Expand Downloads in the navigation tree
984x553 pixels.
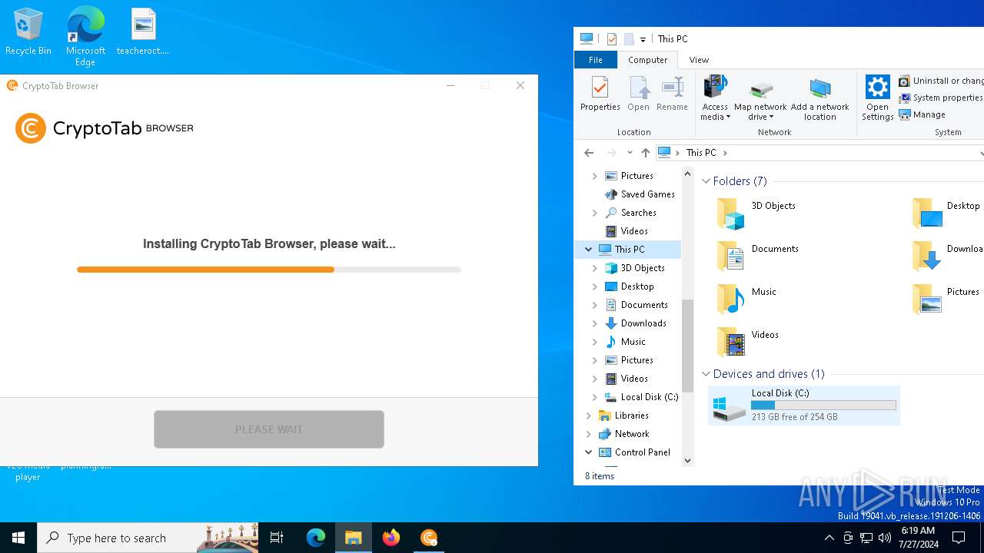point(595,323)
